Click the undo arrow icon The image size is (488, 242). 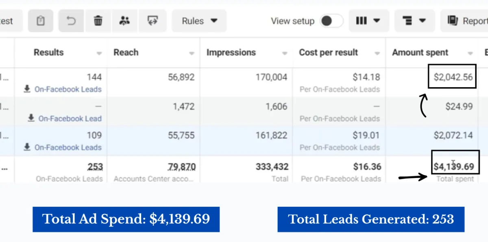pos(71,21)
